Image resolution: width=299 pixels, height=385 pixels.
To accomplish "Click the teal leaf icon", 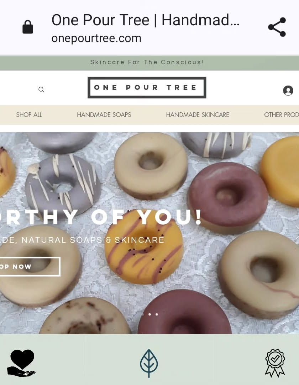I will click(149, 363).
